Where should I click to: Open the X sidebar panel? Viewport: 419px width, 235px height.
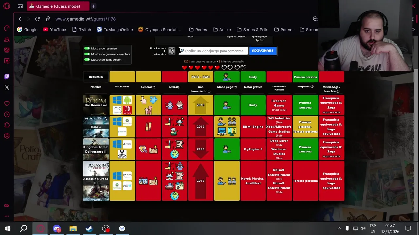7,87
